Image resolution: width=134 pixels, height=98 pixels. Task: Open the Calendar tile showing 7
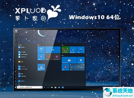[41, 50]
